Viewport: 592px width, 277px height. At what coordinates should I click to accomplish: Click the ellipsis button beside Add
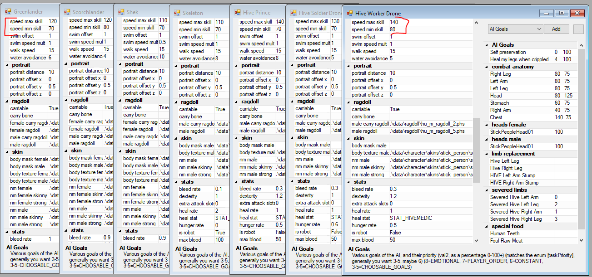[578, 29]
